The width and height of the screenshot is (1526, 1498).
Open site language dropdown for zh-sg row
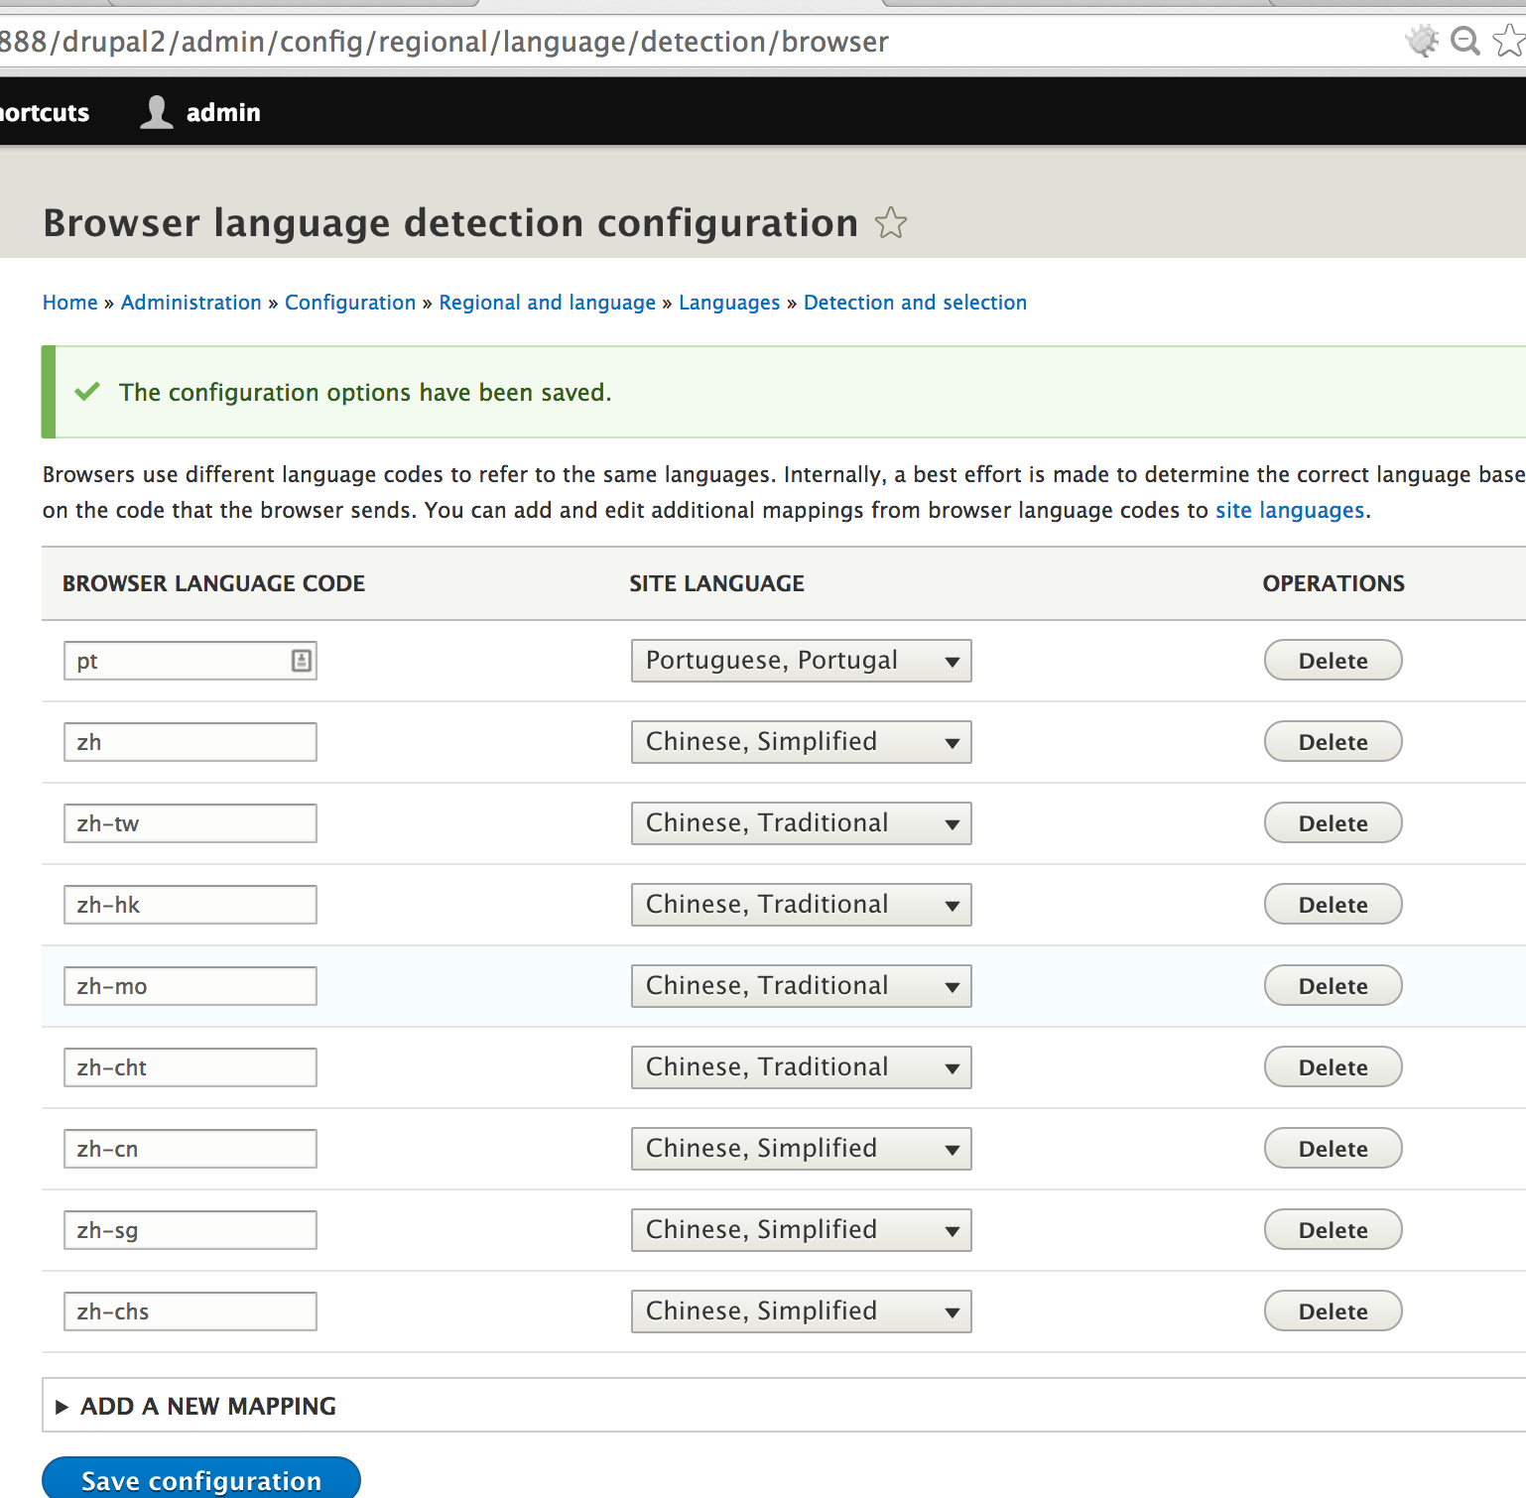point(801,1230)
